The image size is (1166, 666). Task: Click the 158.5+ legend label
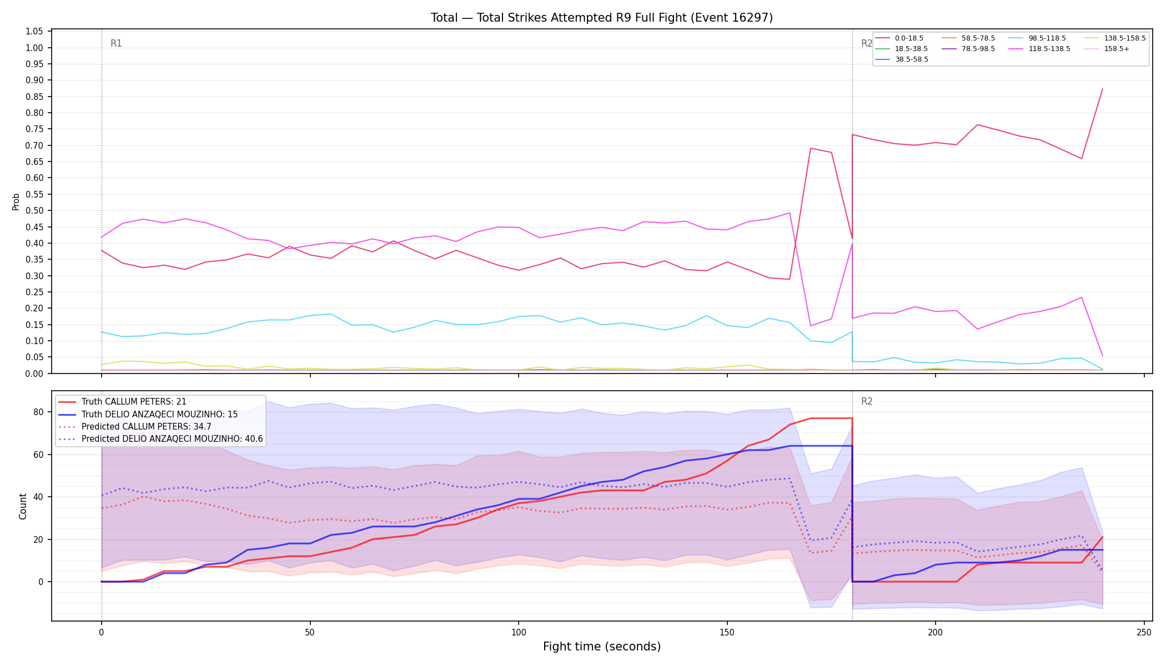(1117, 49)
